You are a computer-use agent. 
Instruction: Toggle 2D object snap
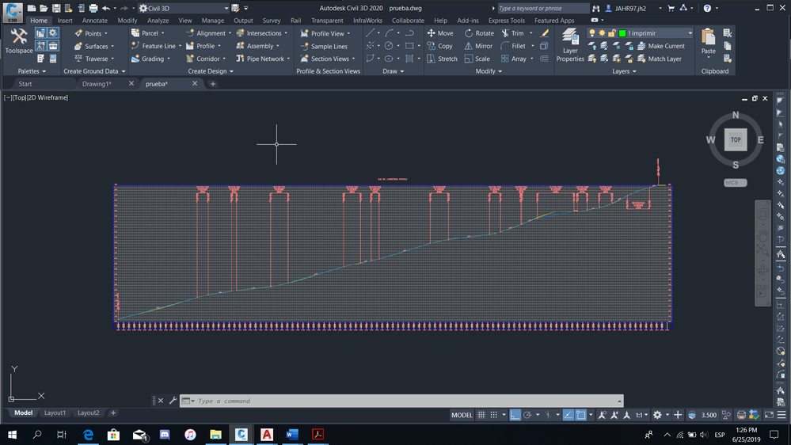pyautogui.click(x=580, y=415)
